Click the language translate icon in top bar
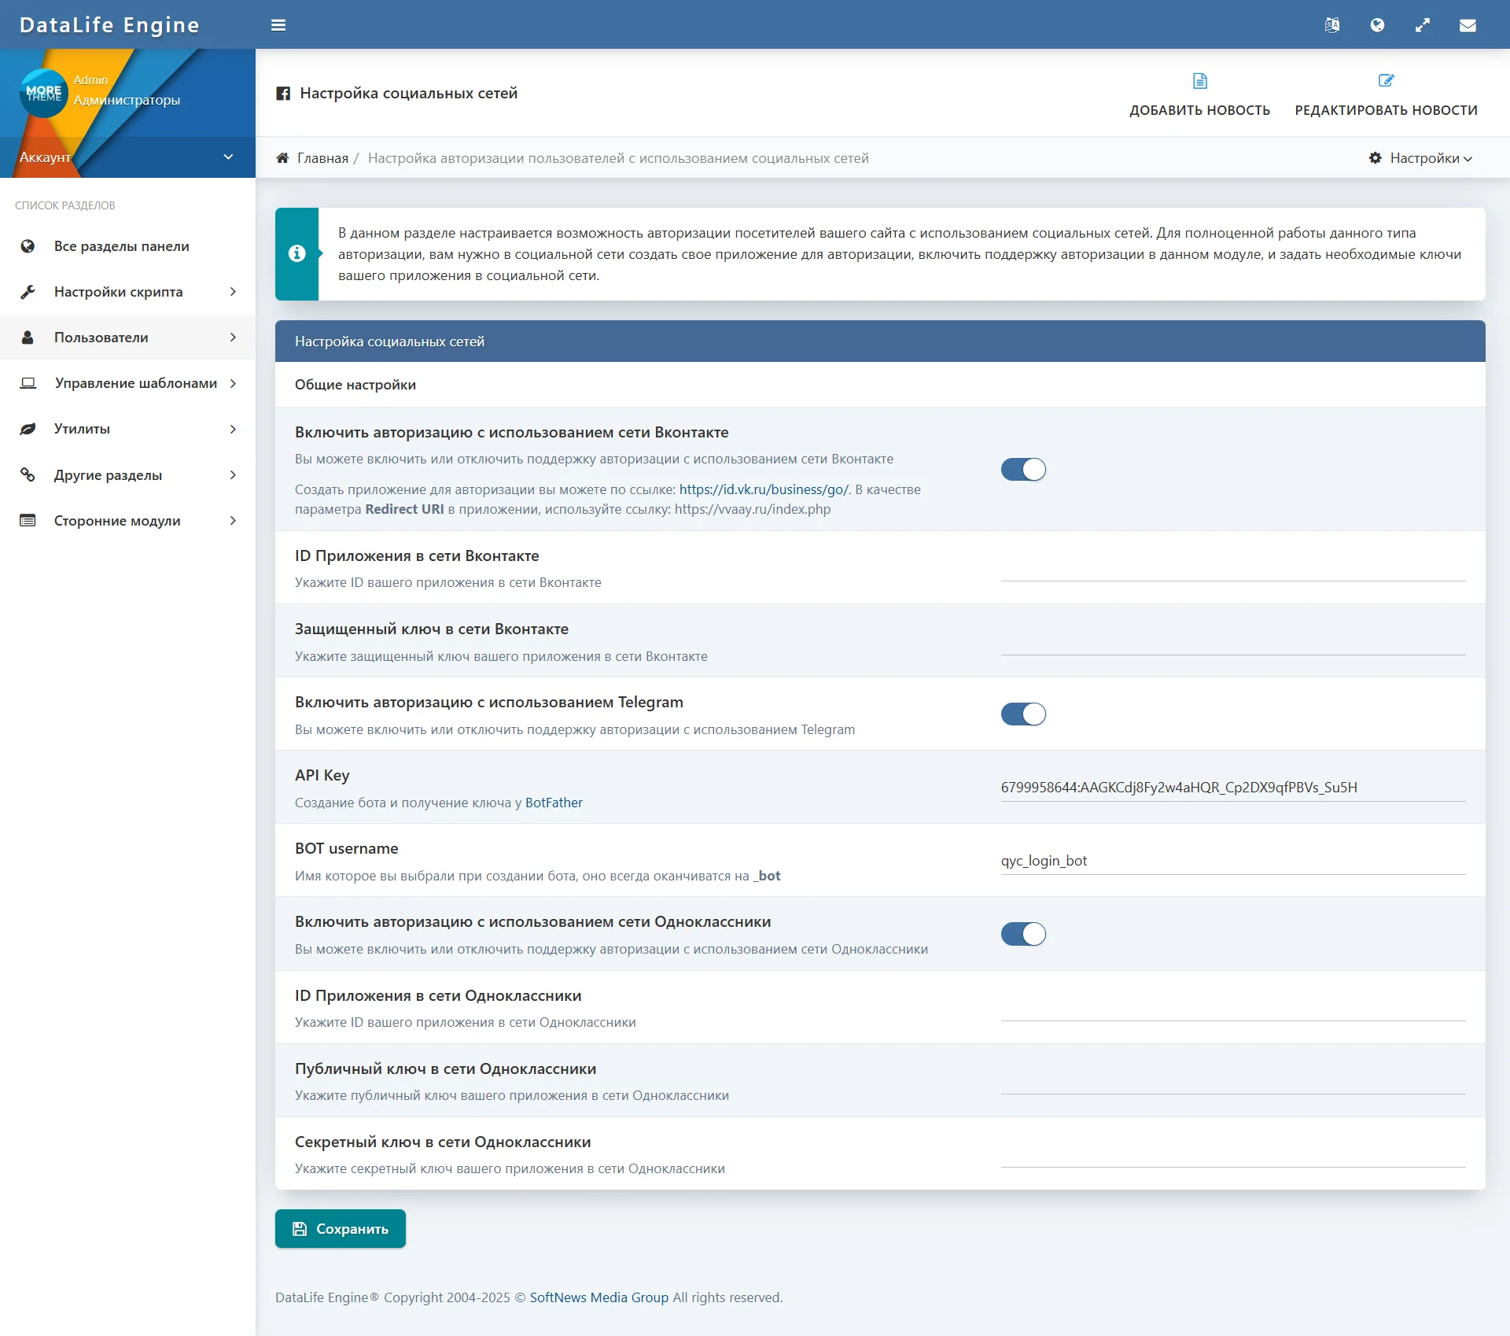Image resolution: width=1510 pixels, height=1336 pixels. 1331,25
